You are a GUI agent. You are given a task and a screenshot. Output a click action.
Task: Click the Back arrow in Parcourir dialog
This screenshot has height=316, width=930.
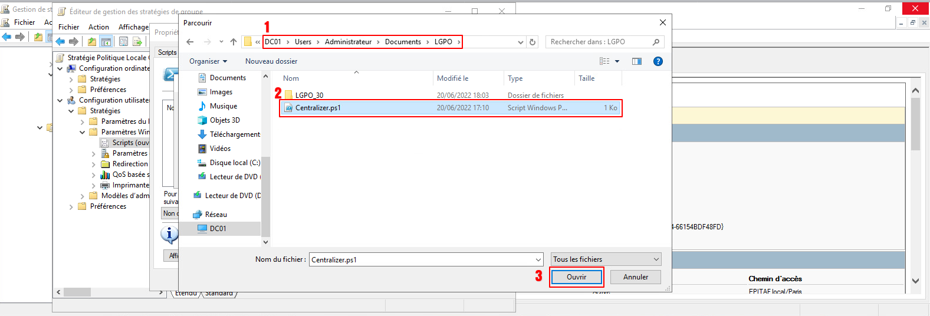[190, 42]
